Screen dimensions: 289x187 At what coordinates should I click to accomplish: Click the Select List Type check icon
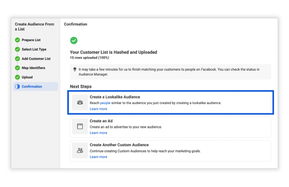click(x=17, y=49)
